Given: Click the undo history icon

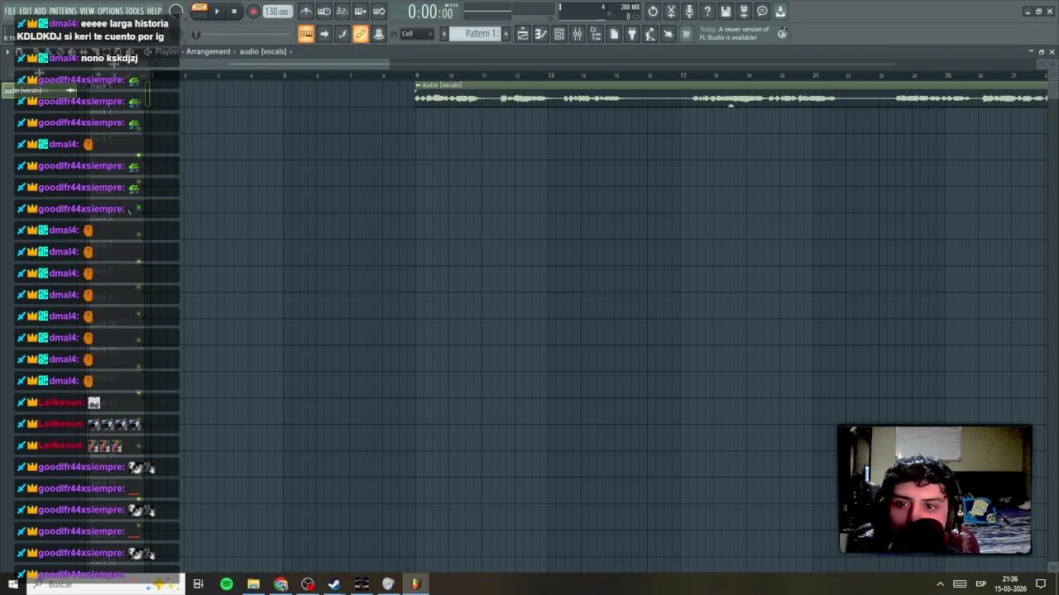Looking at the screenshot, I should [653, 12].
